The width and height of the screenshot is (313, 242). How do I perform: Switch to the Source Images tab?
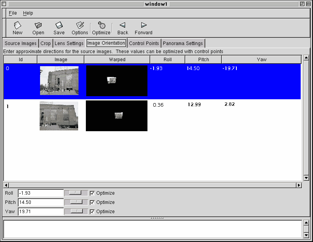(x=20, y=43)
